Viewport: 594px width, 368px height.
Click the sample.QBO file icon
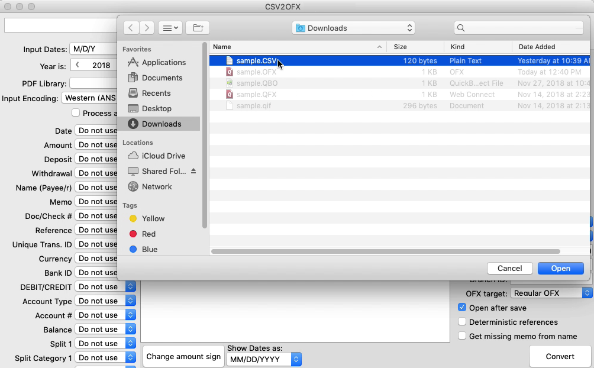pos(229,83)
